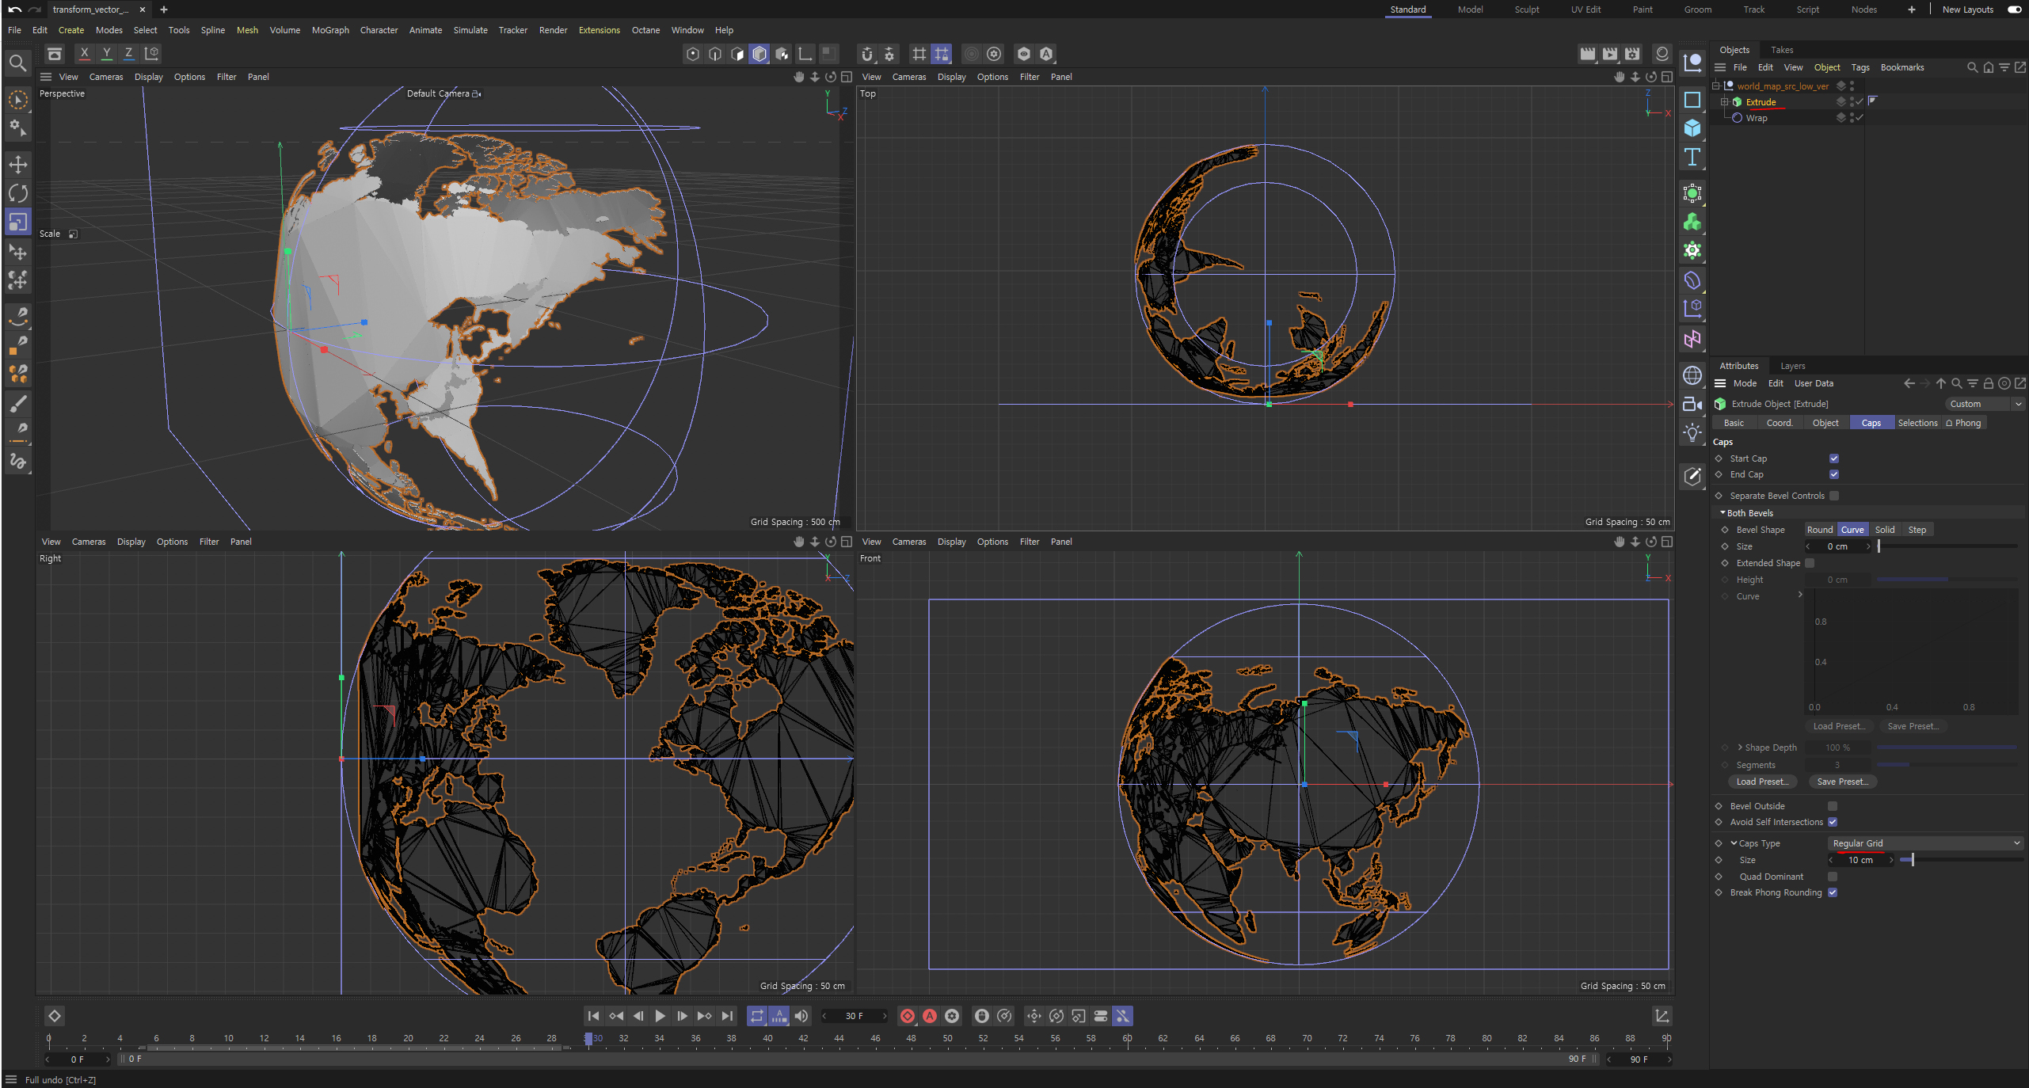Click the Paint brush tool icon

coord(17,404)
